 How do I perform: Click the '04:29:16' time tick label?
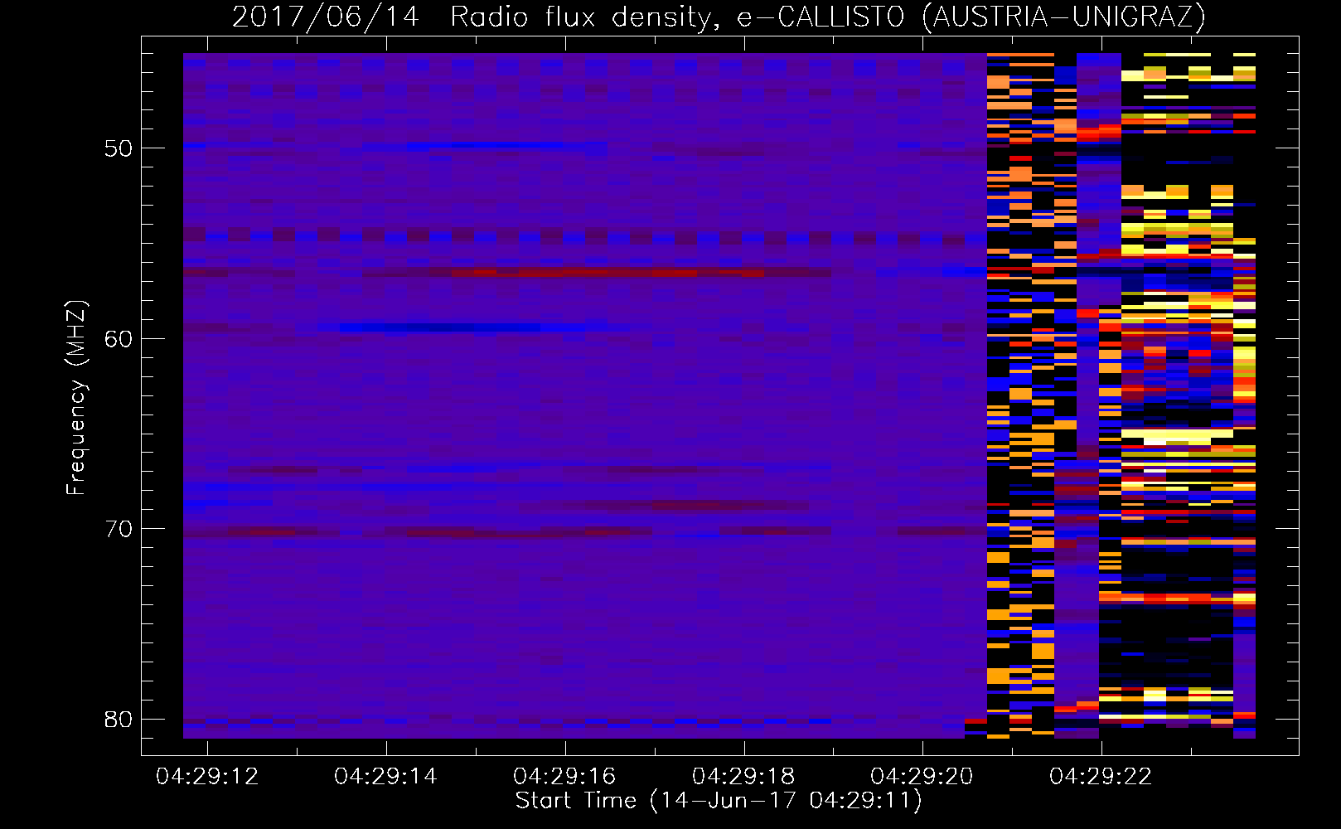point(564,777)
